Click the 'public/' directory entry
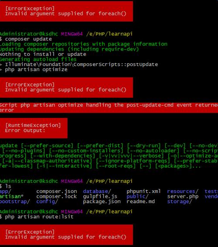This screenshot has width=218, height=247. [x=137, y=196]
